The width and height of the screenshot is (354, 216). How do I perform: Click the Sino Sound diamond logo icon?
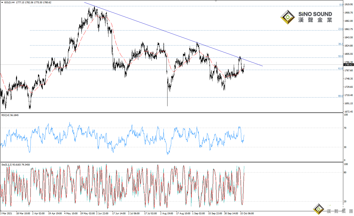tap(287, 17)
